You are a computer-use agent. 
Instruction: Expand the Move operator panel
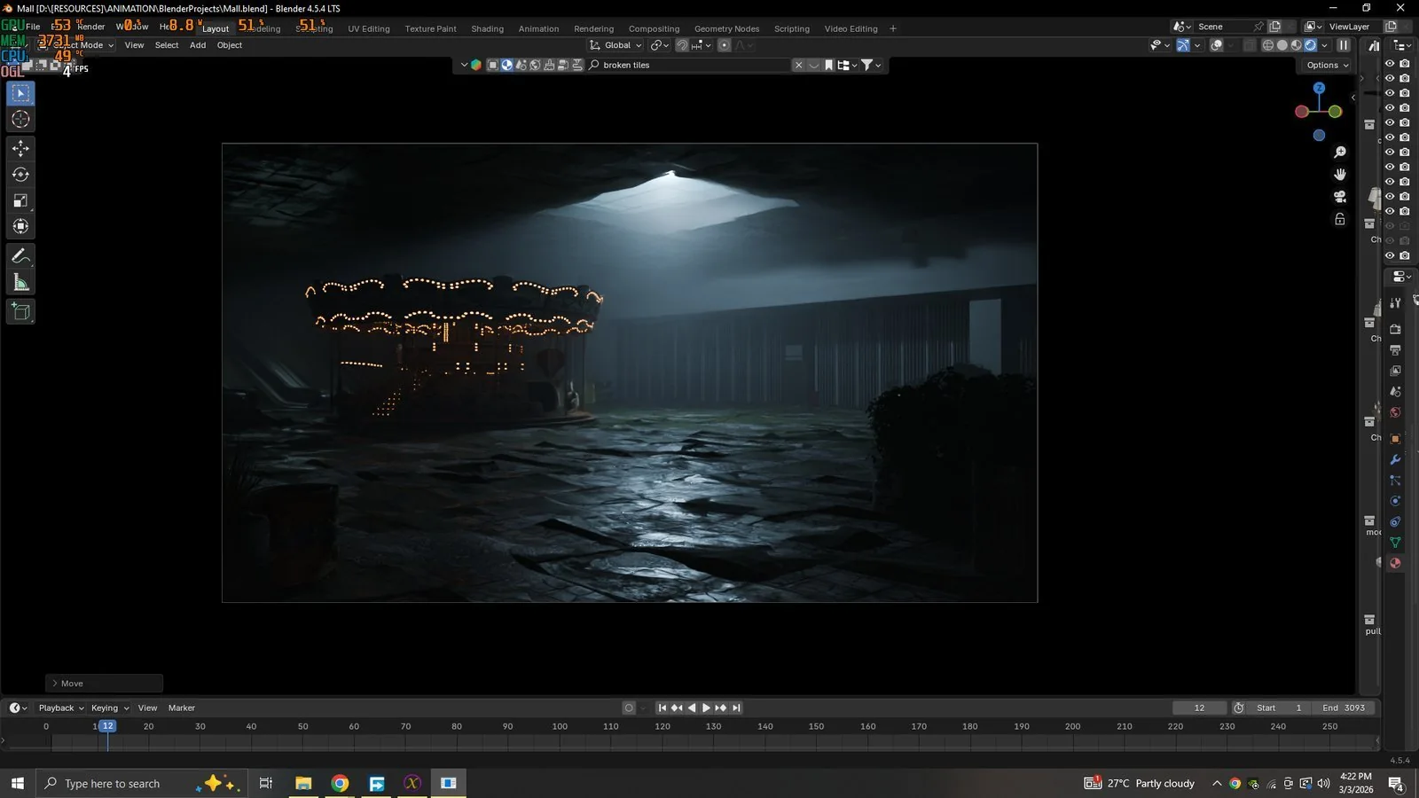point(104,684)
